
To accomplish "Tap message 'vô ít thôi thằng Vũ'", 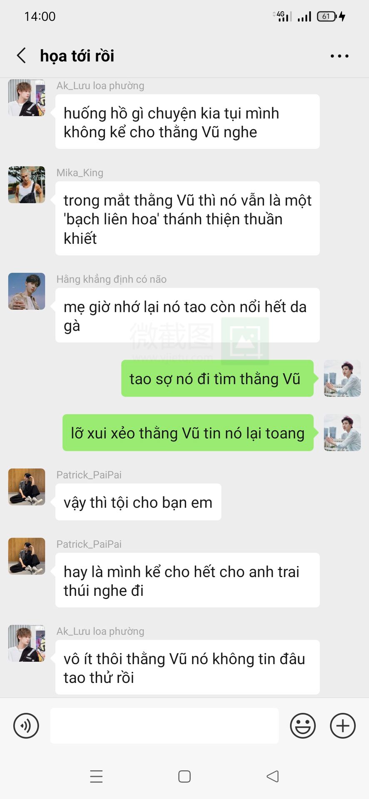I will [187, 667].
